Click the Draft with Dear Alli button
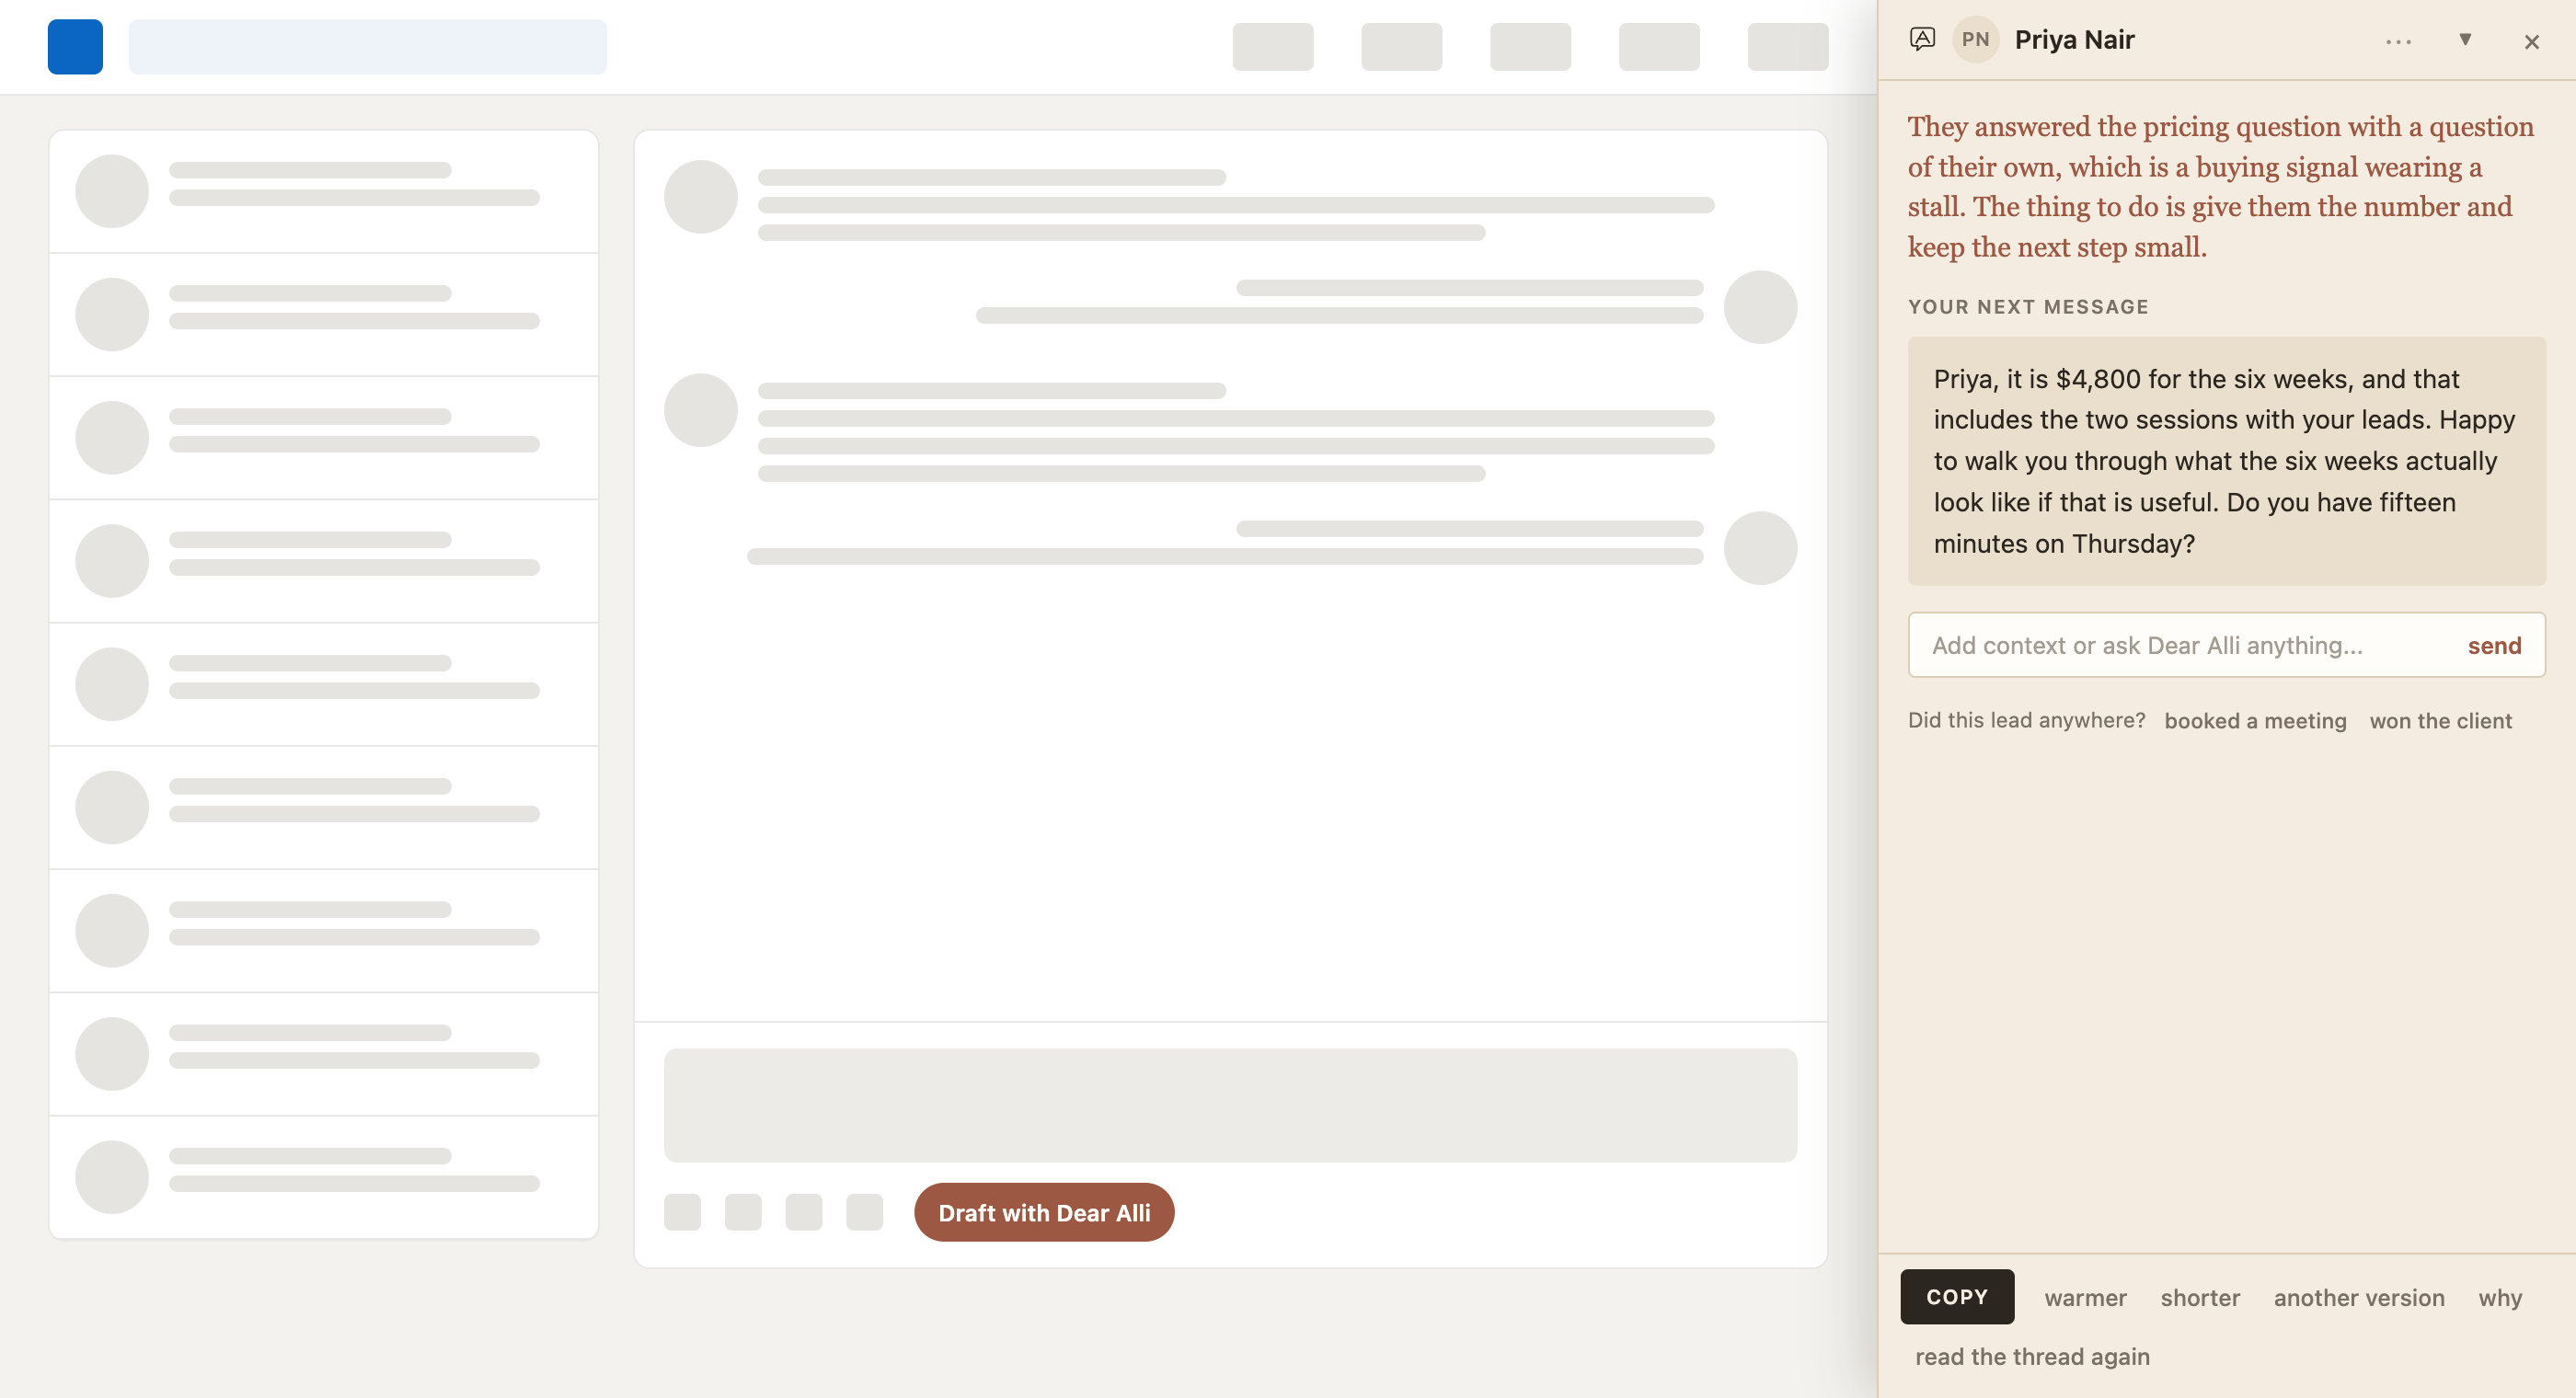2576x1398 pixels. [1044, 1212]
